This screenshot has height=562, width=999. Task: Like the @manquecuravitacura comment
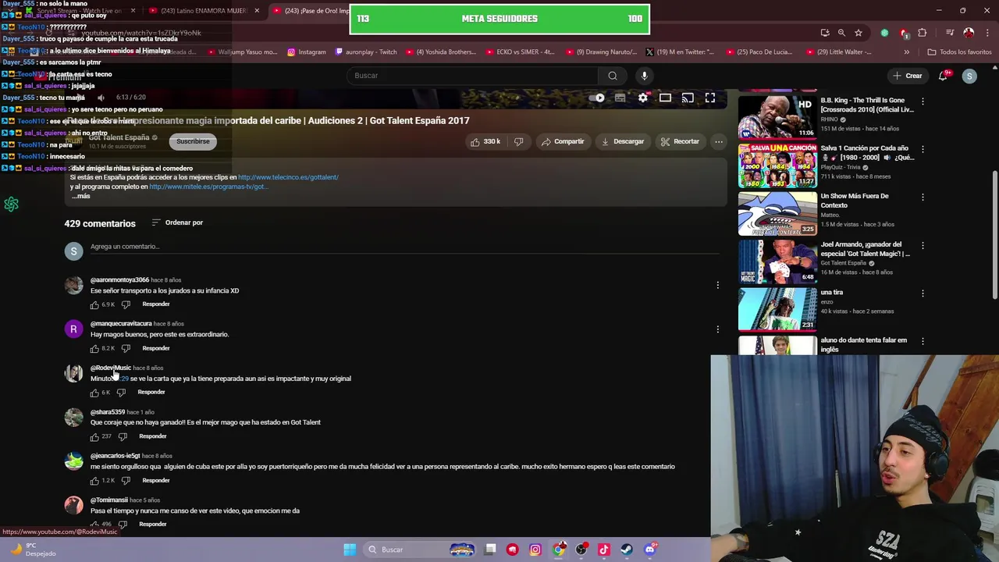(94, 348)
